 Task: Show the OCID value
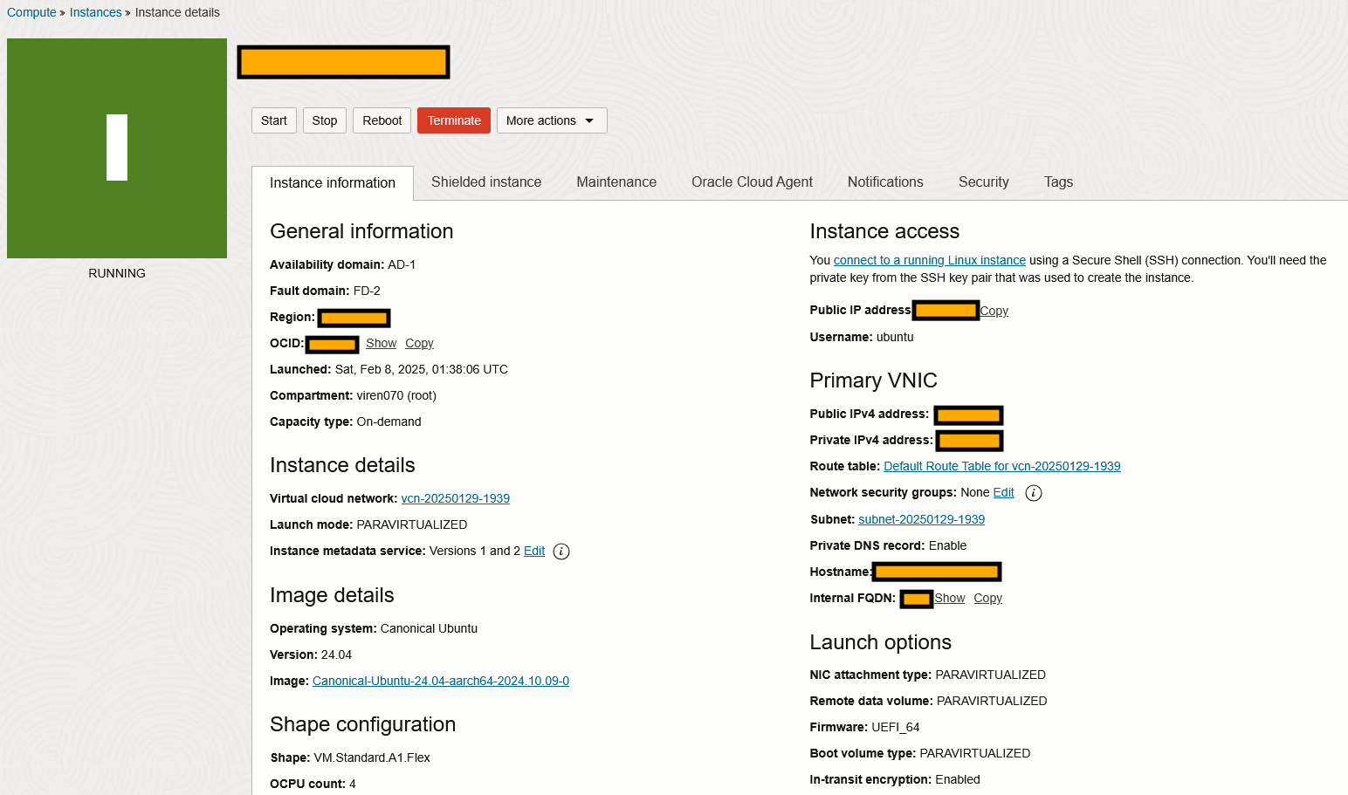point(382,343)
